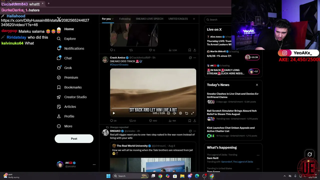The image size is (320, 180).
Task: Share the Crack Amico diss track post
Action: [194, 121]
